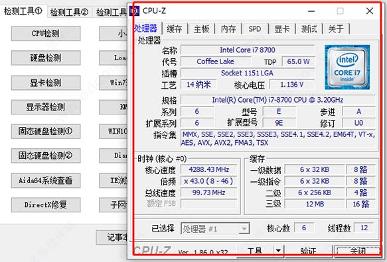Click the 硬盘检测 button

tap(46, 58)
